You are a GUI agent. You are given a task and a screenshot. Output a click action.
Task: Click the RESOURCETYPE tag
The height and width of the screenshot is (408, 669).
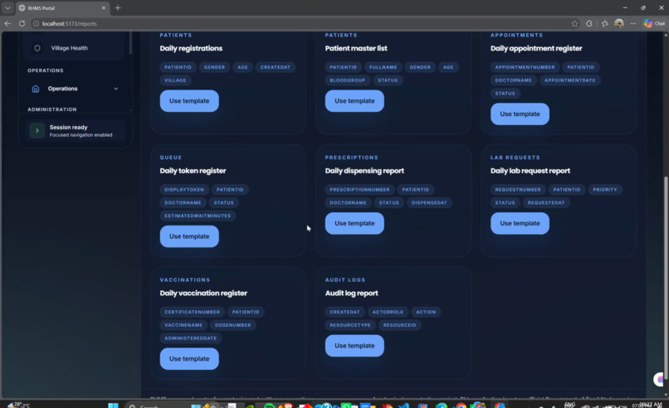point(350,325)
